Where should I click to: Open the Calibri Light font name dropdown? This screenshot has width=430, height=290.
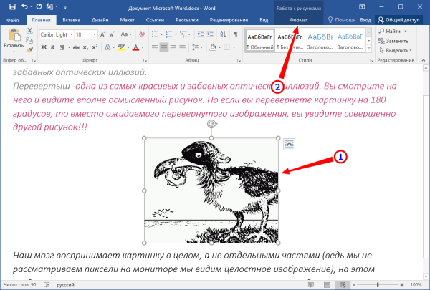70,34
